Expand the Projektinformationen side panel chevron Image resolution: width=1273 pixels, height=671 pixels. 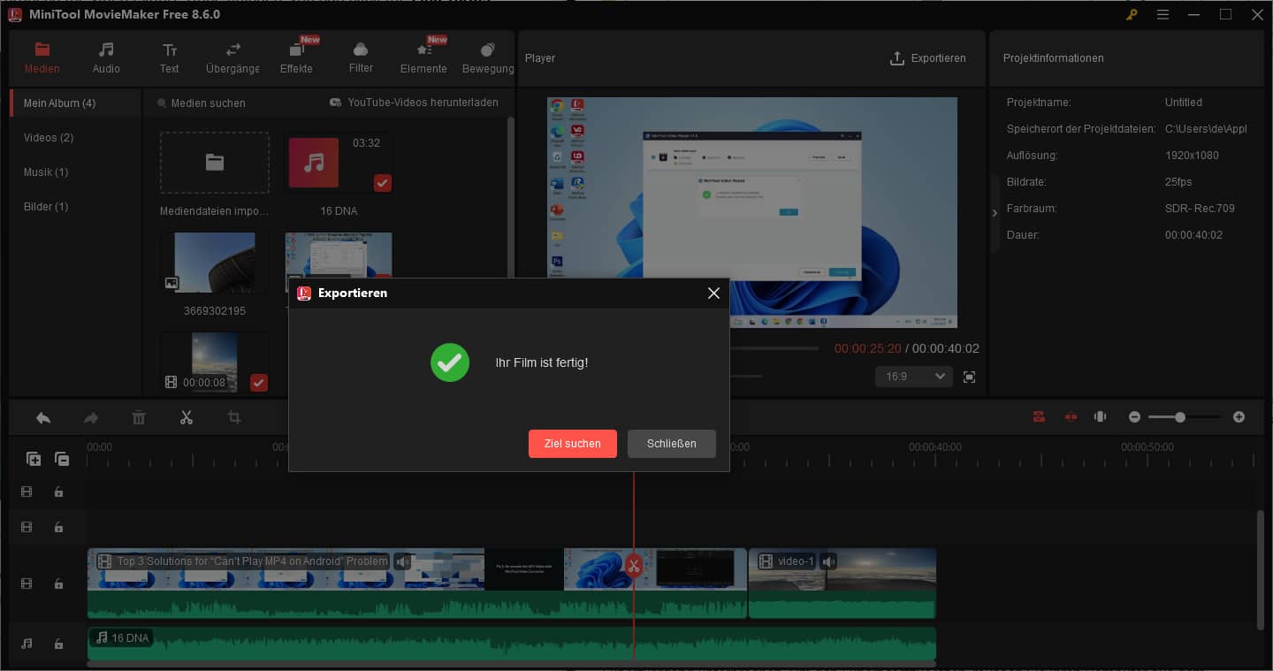click(994, 212)
